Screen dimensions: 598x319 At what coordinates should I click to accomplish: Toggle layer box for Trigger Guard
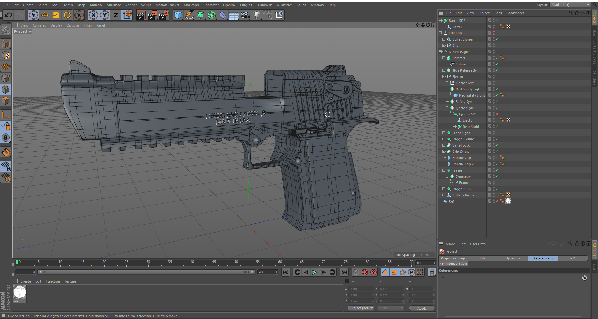click(489, 139)
